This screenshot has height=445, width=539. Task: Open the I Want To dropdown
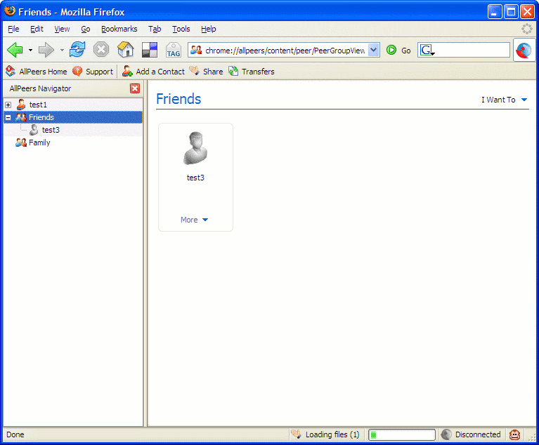click(504, 100)
